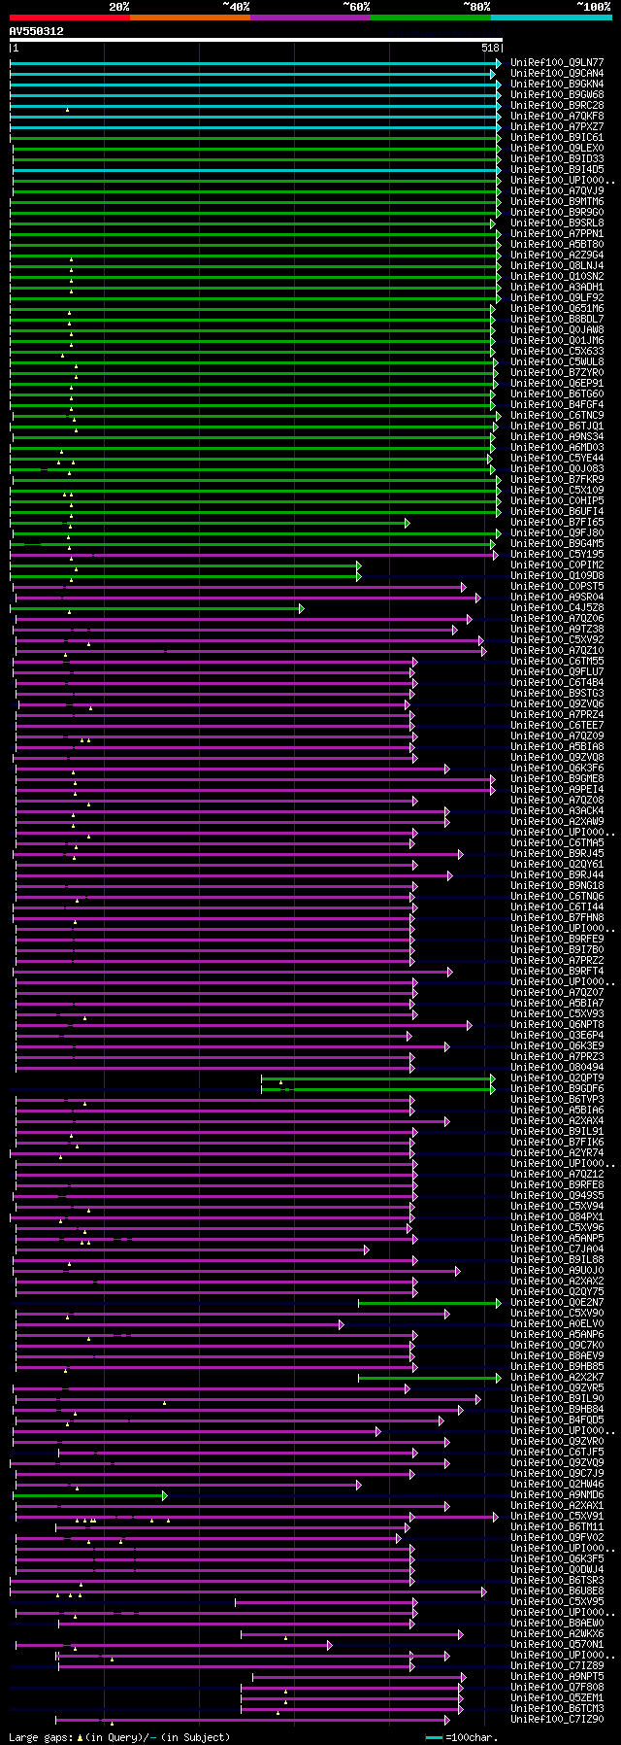Viewport: 621px width, 1745px height.
Task: Open hit UniRef100_B9I4D5
Action: click(557, 169)
